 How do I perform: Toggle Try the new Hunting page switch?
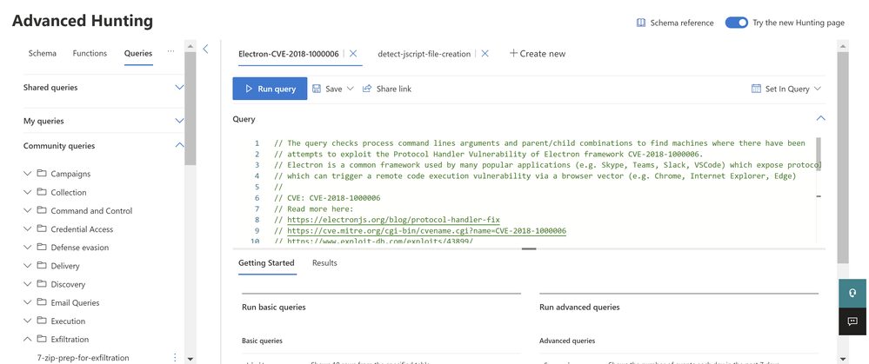point(736,23)
